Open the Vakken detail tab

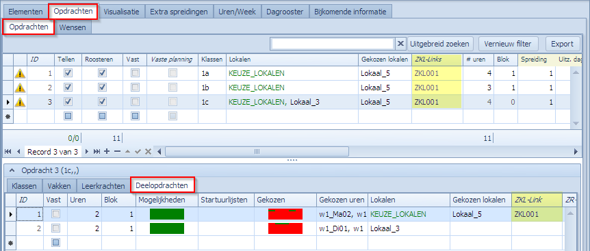59,185
